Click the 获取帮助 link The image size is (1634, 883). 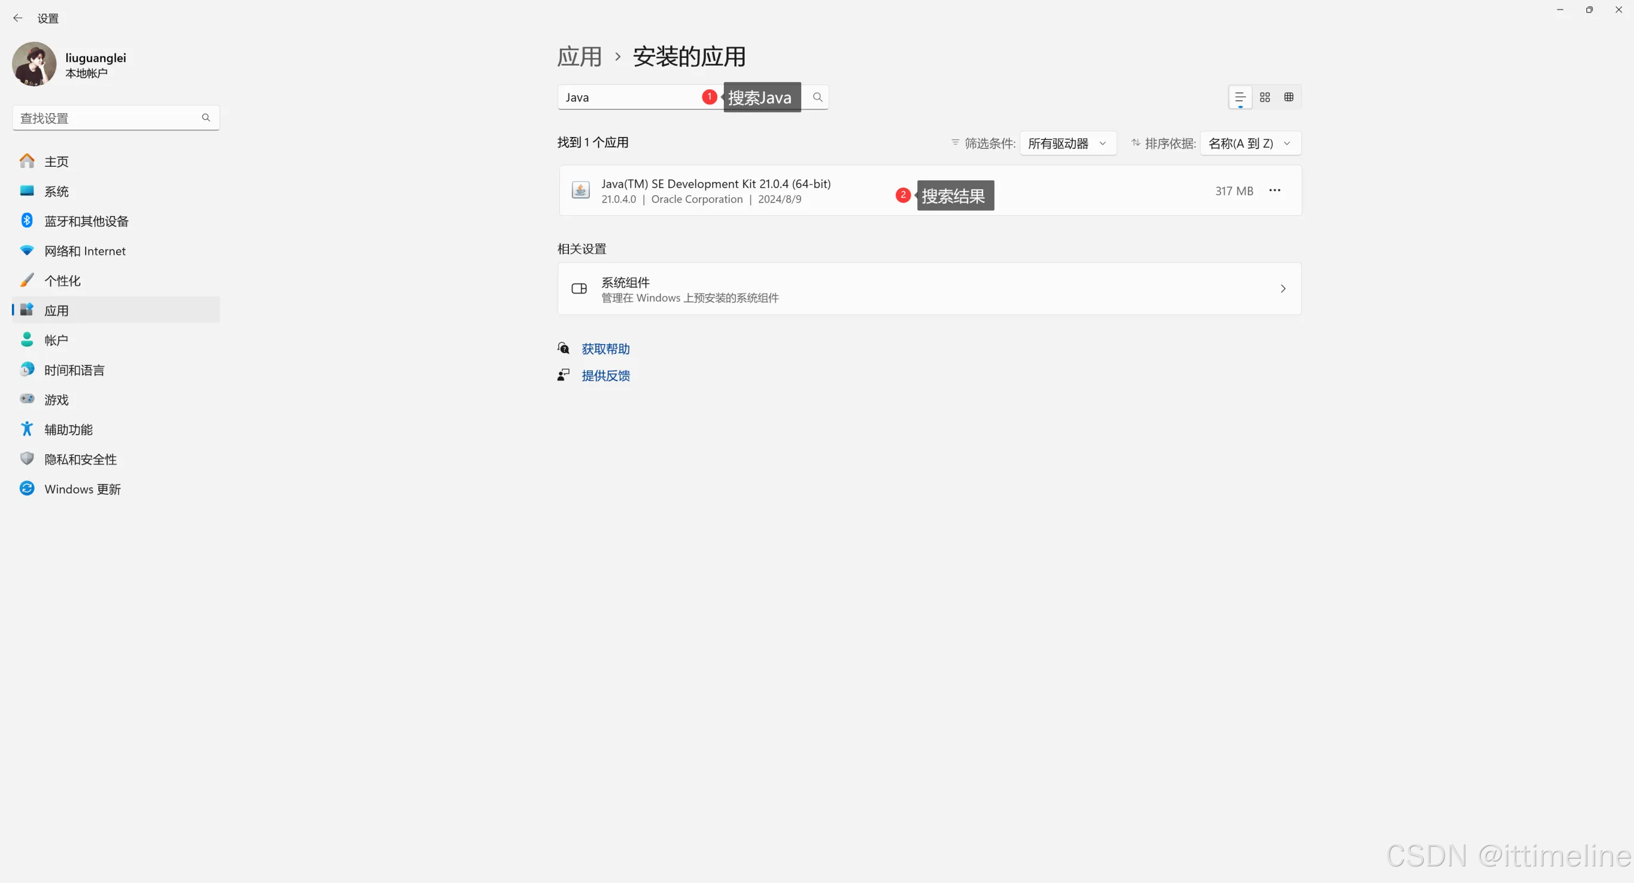605,349
